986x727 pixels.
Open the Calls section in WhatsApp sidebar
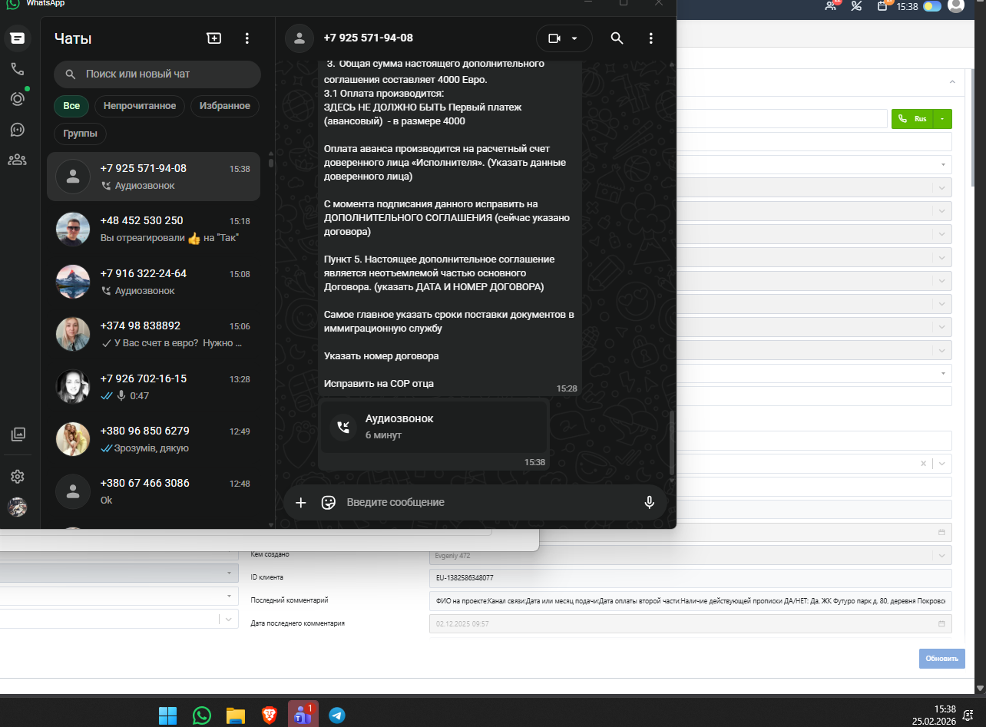tap(17, 68)
